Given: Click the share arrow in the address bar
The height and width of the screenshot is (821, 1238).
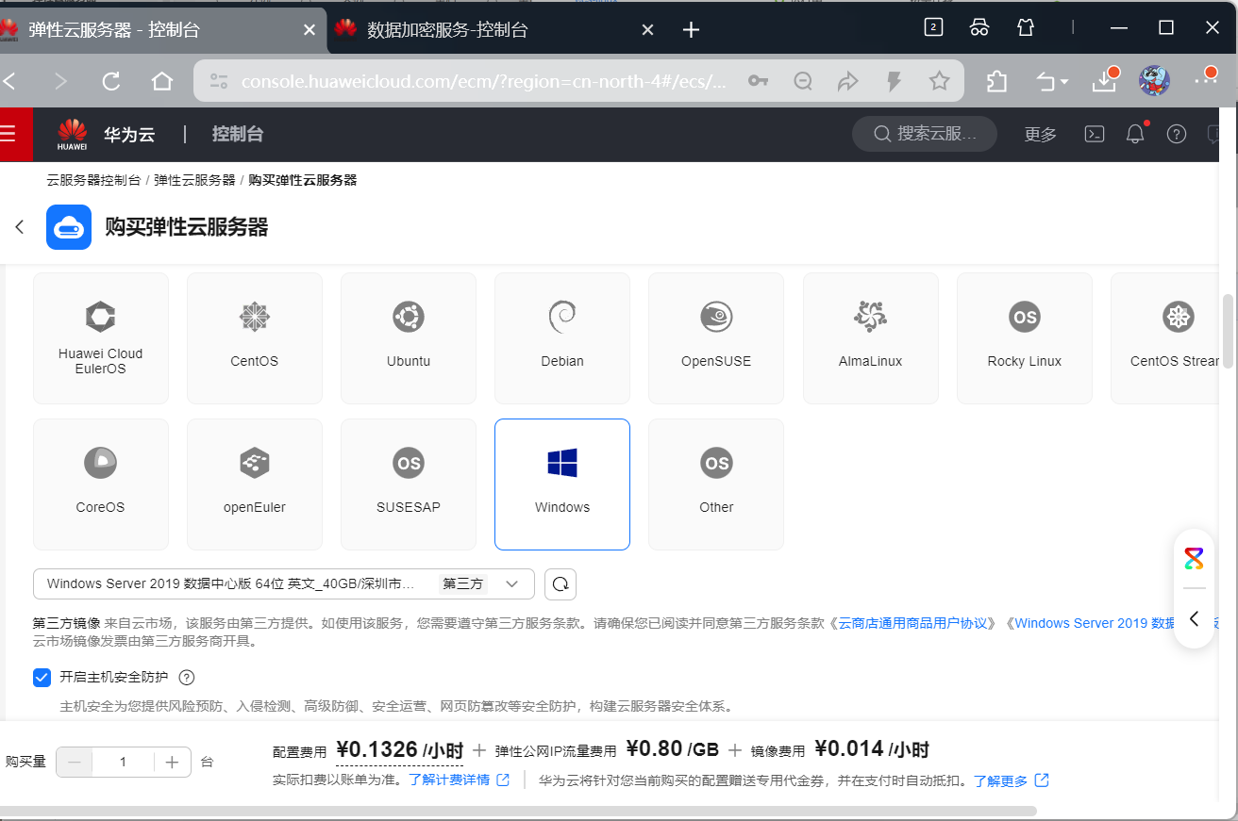Looking at the screenshot, I should (848, 81).
